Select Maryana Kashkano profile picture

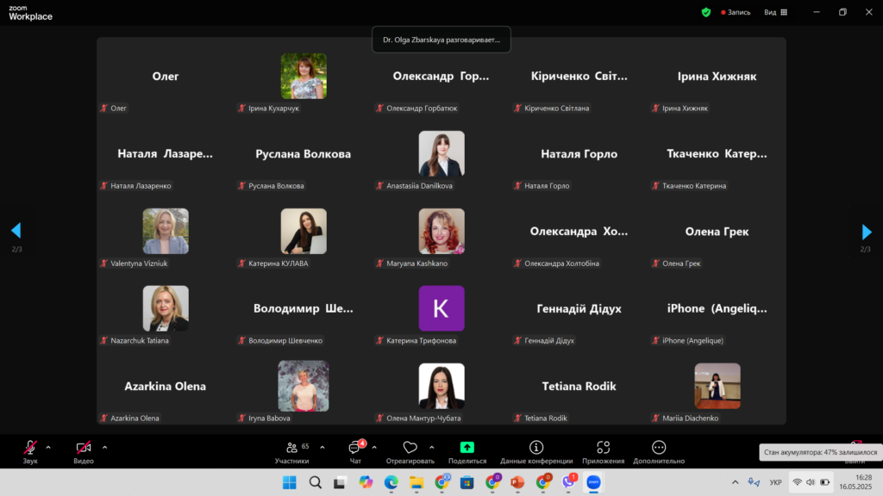click(x=441, y=231)
